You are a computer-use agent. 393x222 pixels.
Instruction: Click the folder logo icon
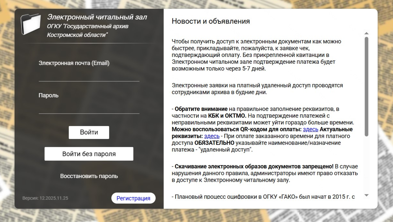pos(31,24)
